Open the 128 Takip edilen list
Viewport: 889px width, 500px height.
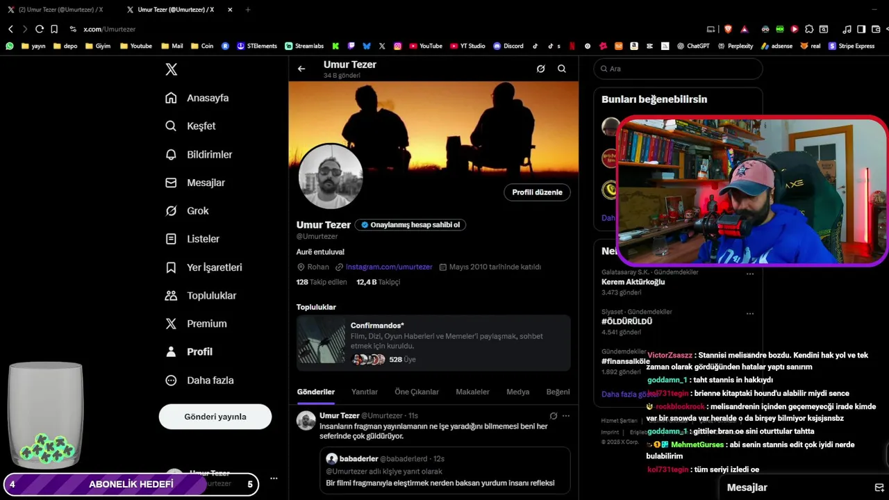322,282
